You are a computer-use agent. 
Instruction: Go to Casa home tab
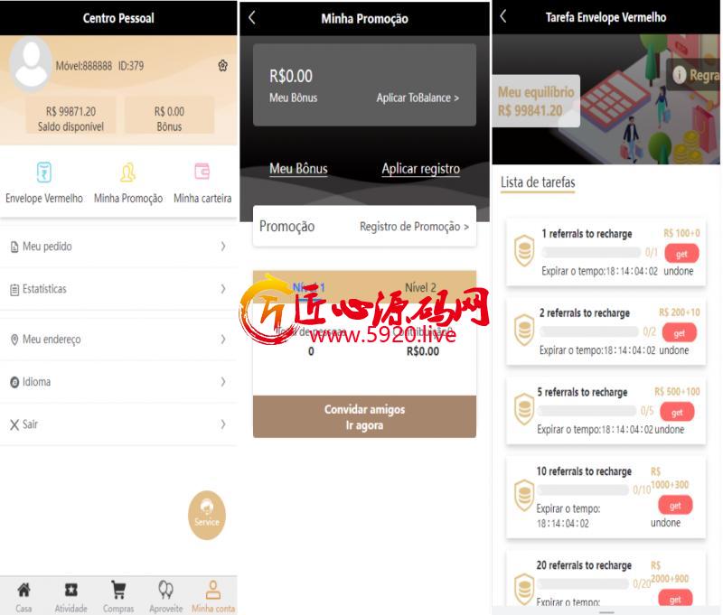23,597
